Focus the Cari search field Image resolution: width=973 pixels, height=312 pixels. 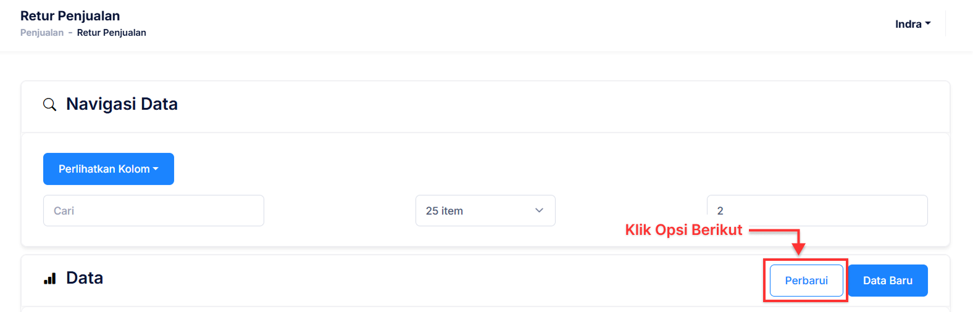tap(154, 211)
